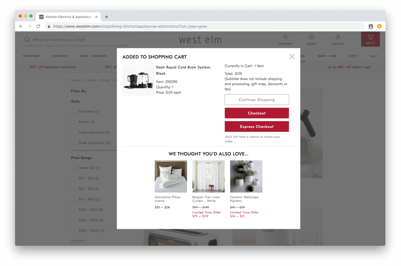Close the Added to Shopping Cart dialog
The image size is (401, 266).
pos(292,56)
